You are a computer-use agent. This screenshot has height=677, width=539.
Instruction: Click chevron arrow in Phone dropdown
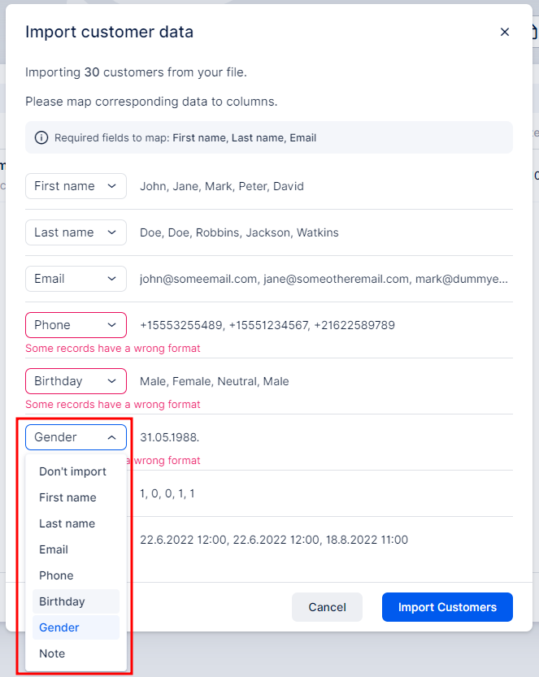point(112,325)
